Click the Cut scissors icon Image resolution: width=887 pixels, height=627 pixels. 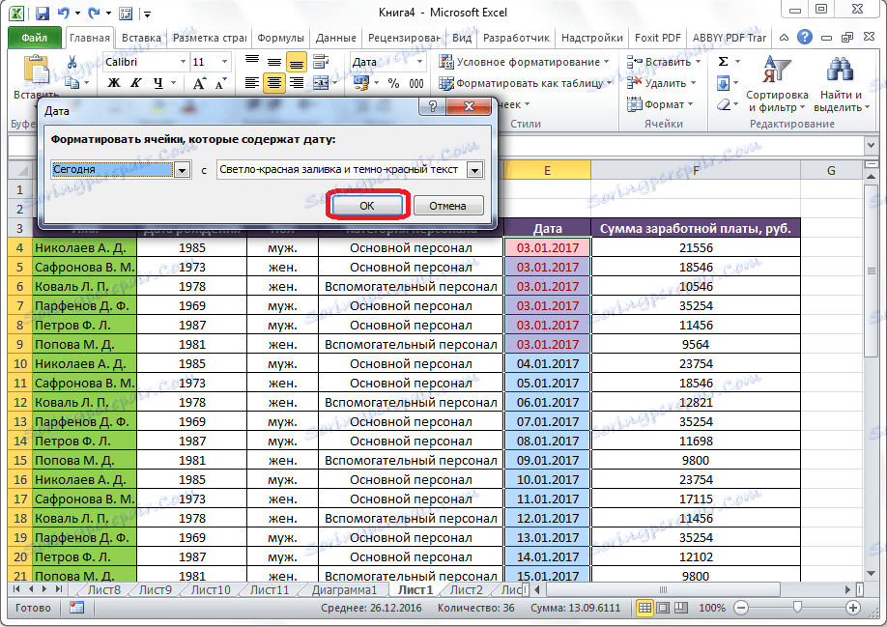pyautogui.click(x=72, y=62)
